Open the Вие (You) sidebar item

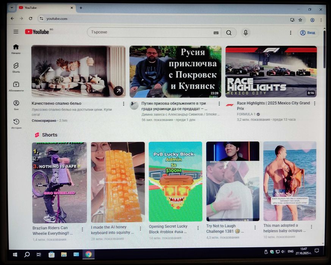click(16, 105)
